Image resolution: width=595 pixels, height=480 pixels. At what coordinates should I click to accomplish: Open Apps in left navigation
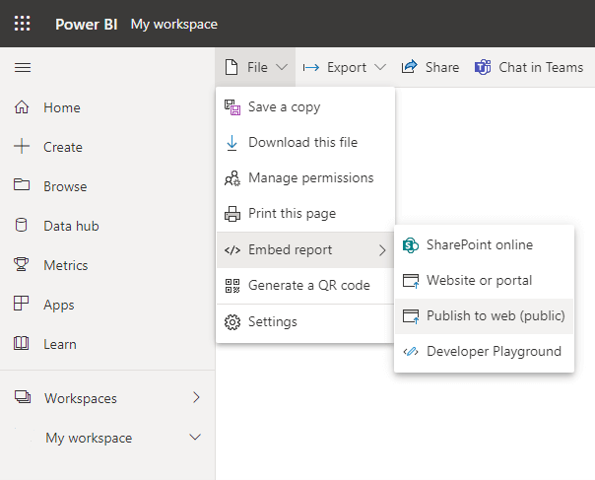pyautogui.click(x=58, y=305)
